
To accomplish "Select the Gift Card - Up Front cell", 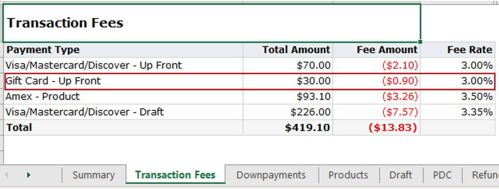I will pos(123,81).
